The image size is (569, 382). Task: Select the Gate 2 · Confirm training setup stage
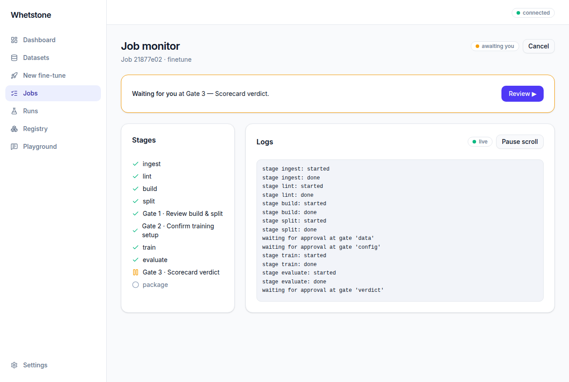(x=178, y=231)
